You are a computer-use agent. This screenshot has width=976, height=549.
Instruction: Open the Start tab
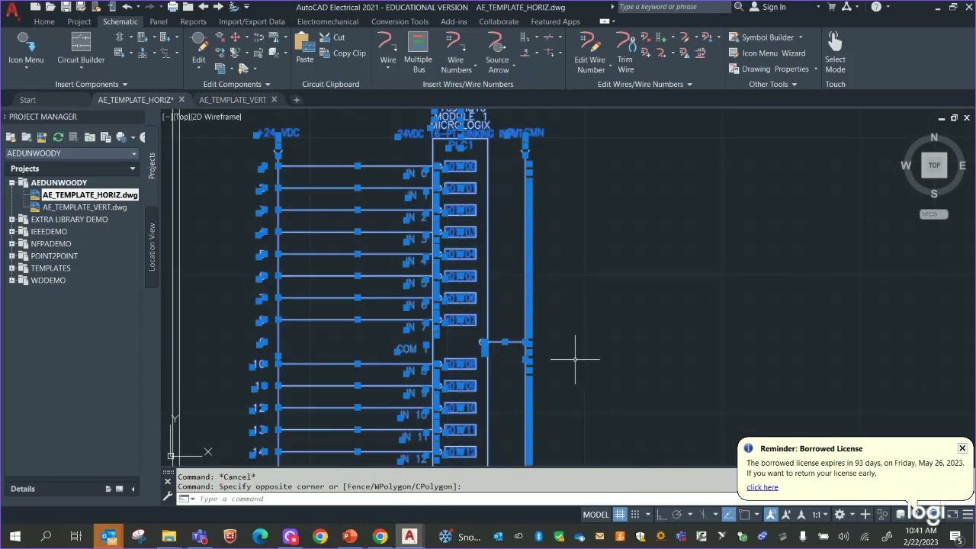click(27, 100)
